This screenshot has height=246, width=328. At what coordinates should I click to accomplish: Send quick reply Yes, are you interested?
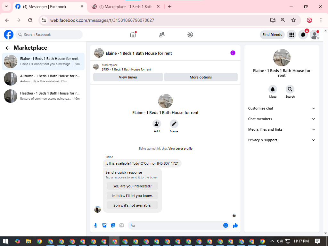click(132, 186)
